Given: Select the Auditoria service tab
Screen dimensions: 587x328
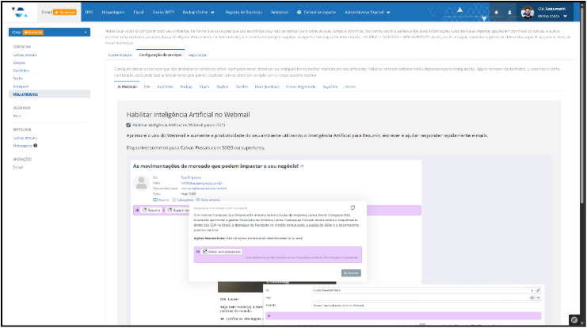Looking at the screenshot, I should tap(165, 85).
